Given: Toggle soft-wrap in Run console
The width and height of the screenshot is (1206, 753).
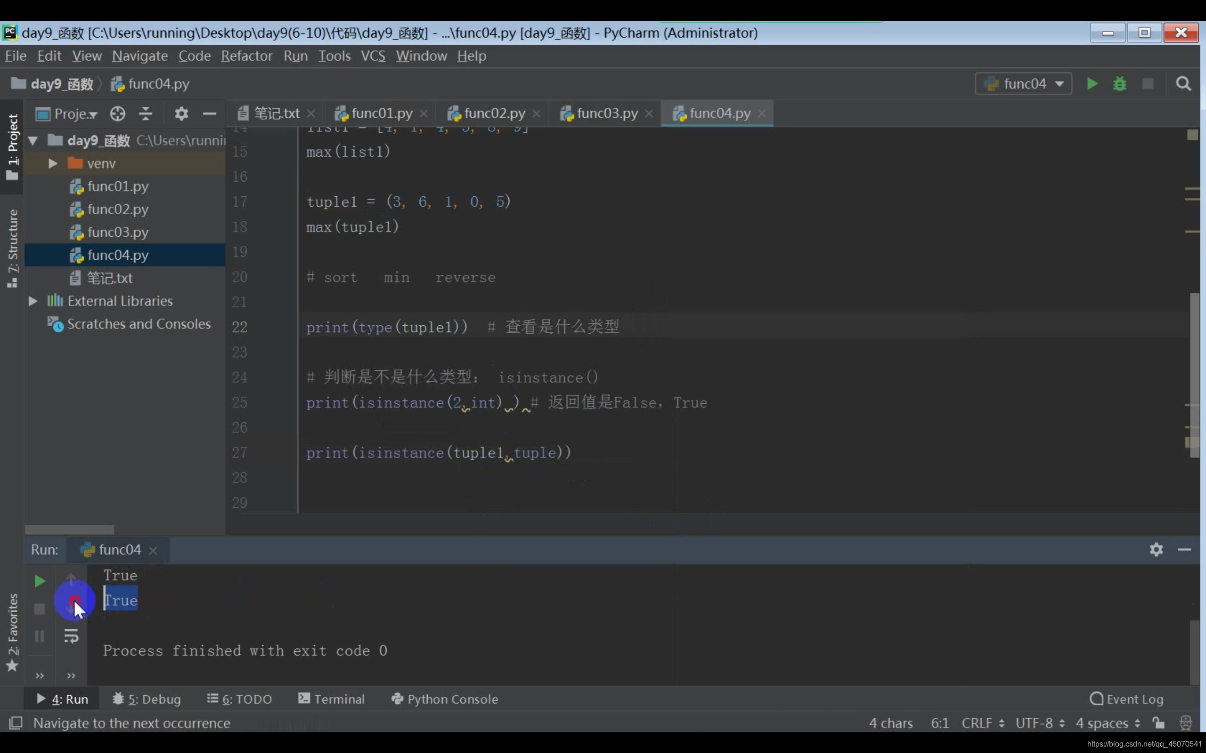Looking at the screenshot, I should [71, 636].
